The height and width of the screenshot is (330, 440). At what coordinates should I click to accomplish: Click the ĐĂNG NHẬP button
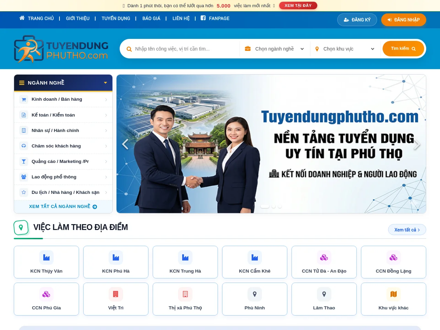point(404,20)
